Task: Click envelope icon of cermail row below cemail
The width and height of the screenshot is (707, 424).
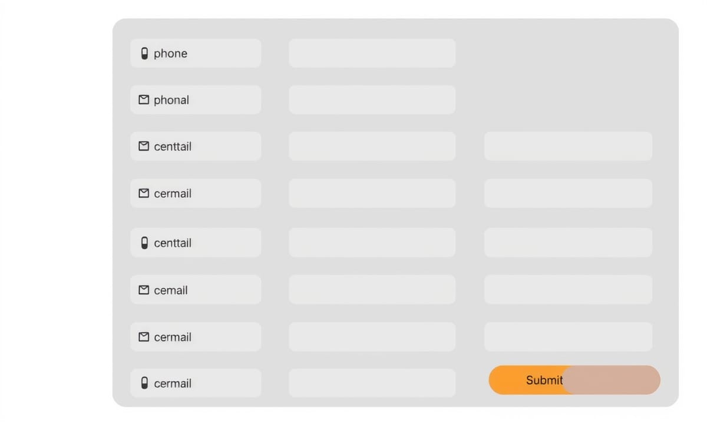Action: 144,337
